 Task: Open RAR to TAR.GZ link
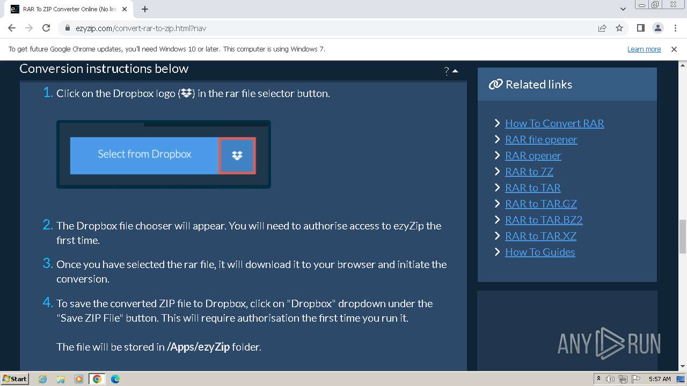541,204
